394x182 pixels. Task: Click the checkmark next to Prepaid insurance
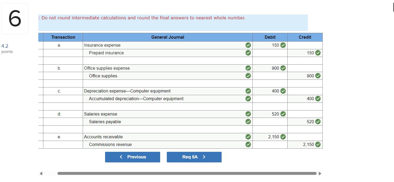click(248, 53)
